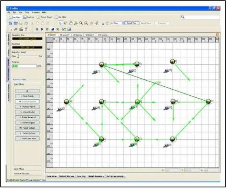Click the stop simulation button

(x=52, y=29)
